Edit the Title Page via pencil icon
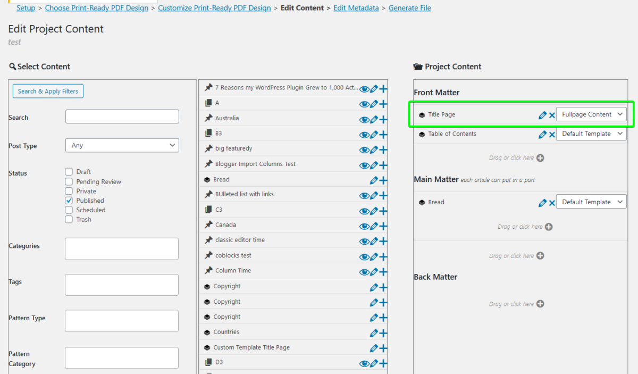Screen dimensions: 638x374 tap(543, 114)
